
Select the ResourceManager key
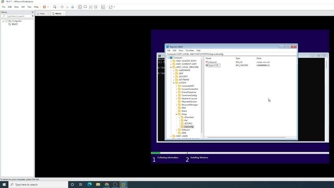tap(189, 105)
